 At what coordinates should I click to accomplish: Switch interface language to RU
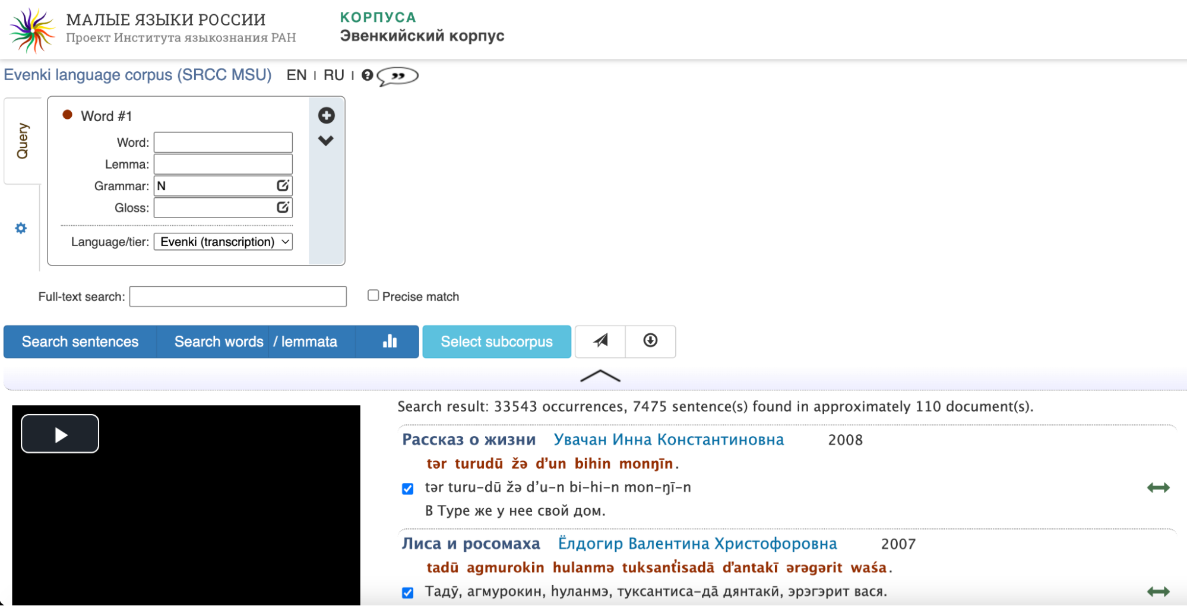[334, 75]
